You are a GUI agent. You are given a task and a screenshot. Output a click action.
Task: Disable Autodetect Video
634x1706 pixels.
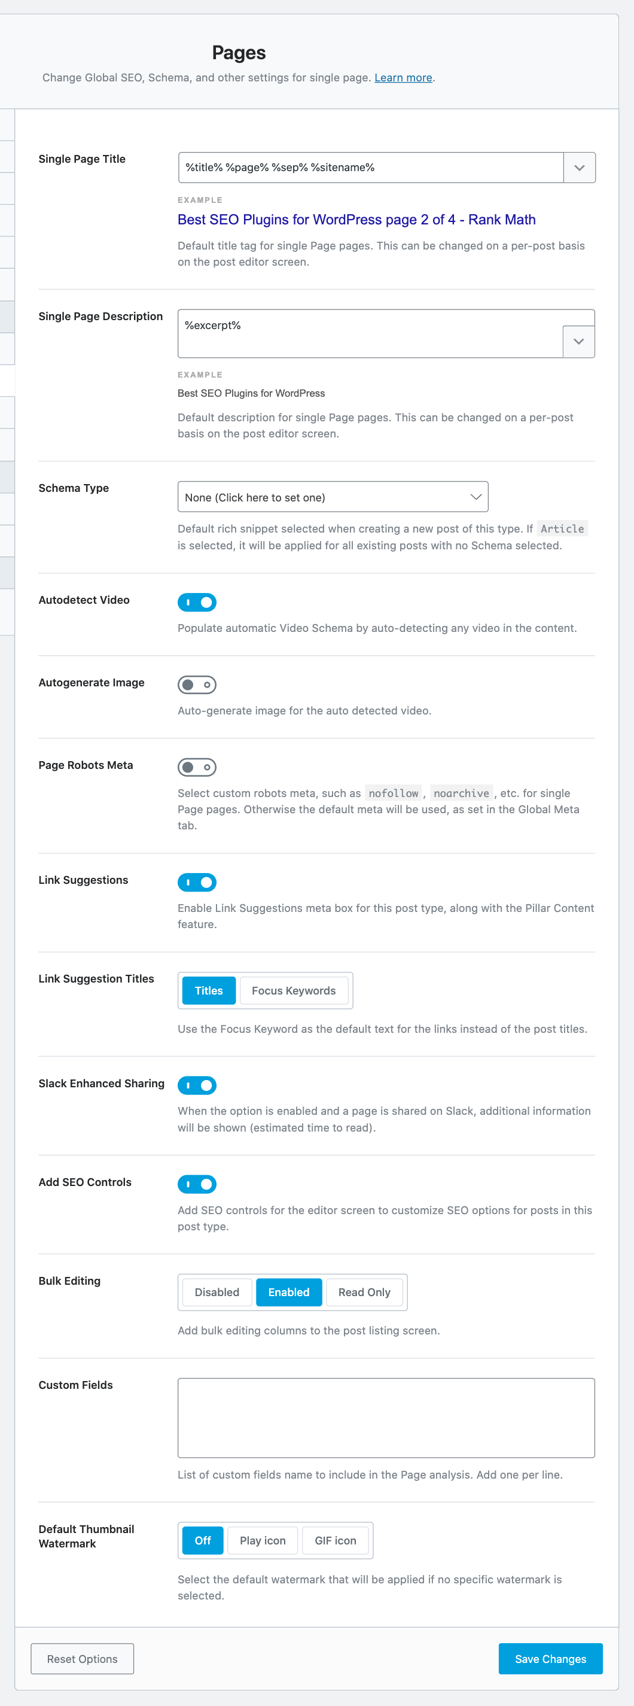(197, 602)
